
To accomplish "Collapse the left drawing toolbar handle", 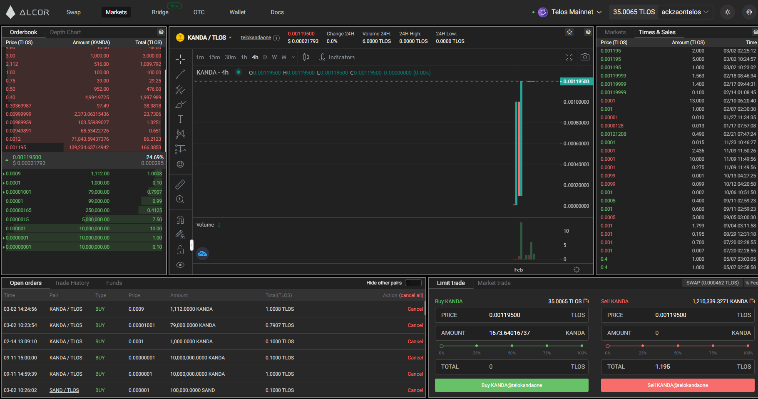I will pyautogui.click(x=191, y=245).
